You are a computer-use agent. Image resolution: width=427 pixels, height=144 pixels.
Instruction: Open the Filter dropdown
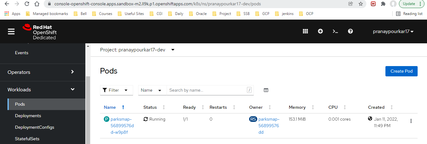pos(117,90)
